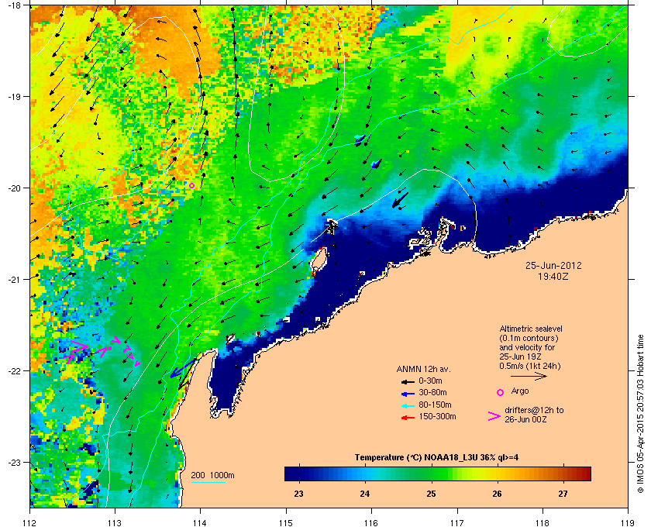This screenshot has width=651, height=527.
Task: Click the 200 1000m isobath label
Action: 212,476
